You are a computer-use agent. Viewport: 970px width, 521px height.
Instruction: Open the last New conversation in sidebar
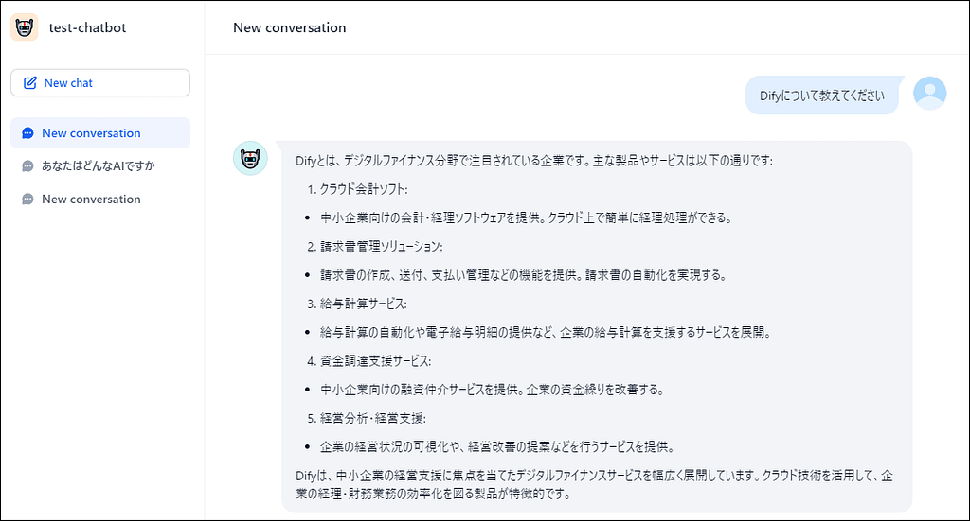tap(91, 200)
